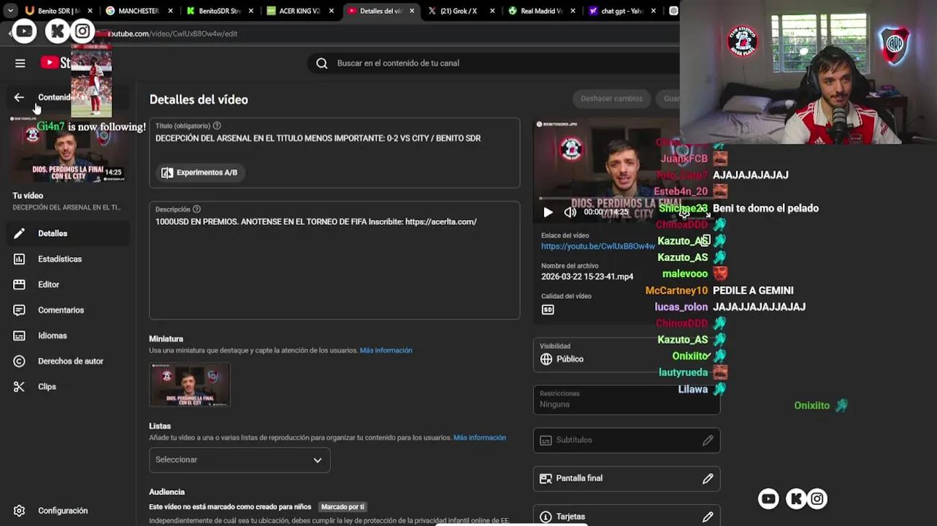Open browser tab search chevron
937x526 pixels.
(10, 11)
